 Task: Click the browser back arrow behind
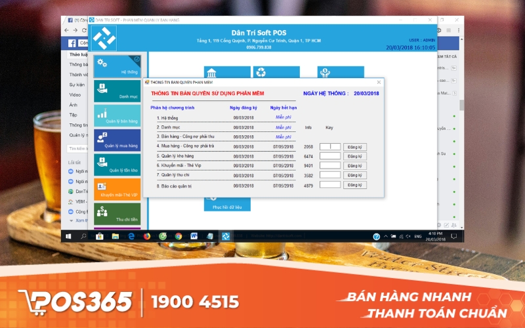pyautogui.click(x=67, y=30)
